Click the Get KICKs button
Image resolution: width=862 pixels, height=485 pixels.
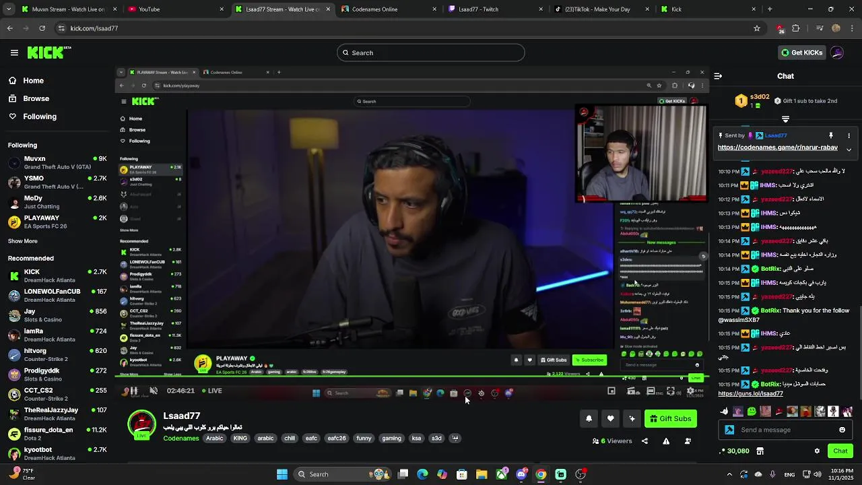tap(801, 53)
